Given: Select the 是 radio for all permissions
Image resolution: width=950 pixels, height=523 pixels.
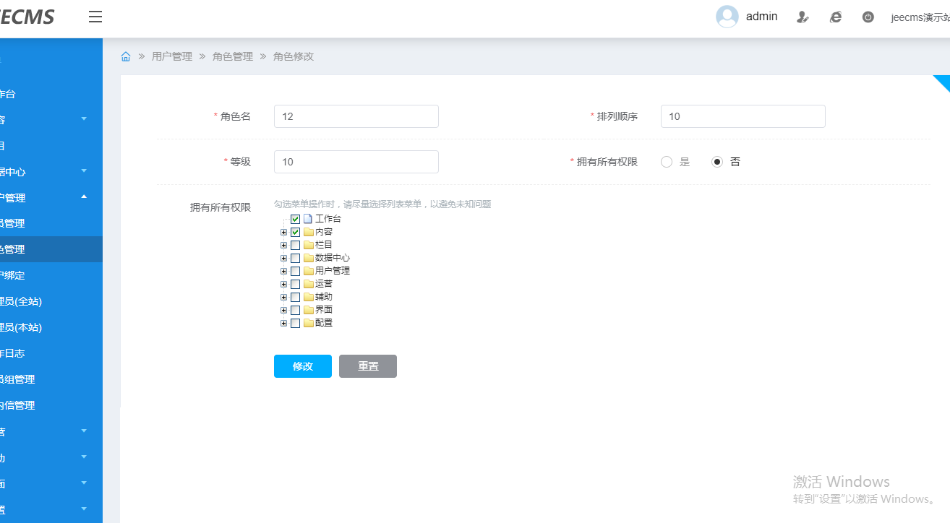Looking at the screenshot, I should click(x=667, y=162).
